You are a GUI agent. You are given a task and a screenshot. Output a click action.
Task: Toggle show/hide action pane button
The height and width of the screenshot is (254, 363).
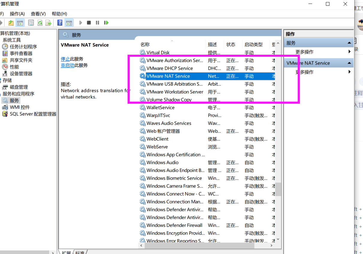click(69, 23)
